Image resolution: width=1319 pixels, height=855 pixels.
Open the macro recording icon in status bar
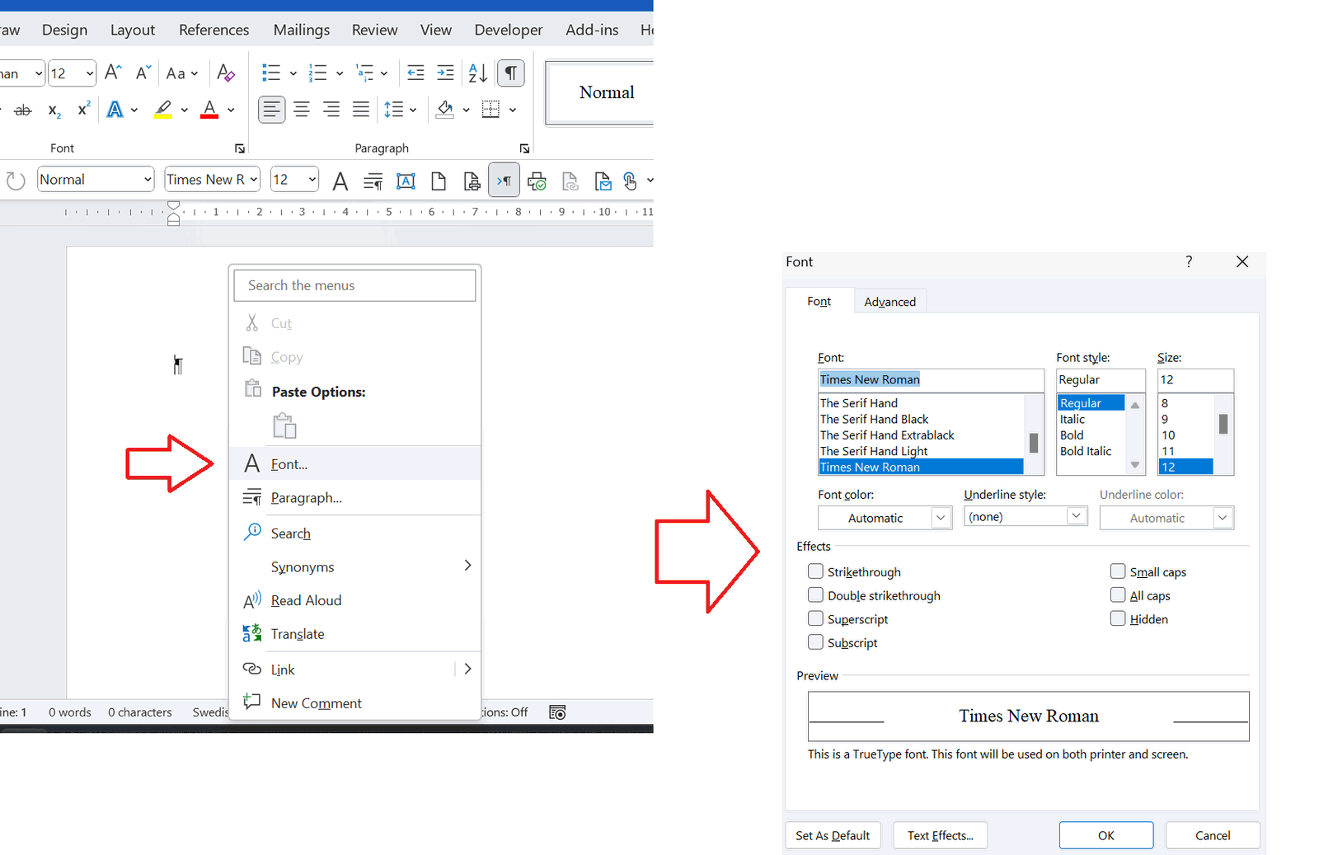[557, 712]
